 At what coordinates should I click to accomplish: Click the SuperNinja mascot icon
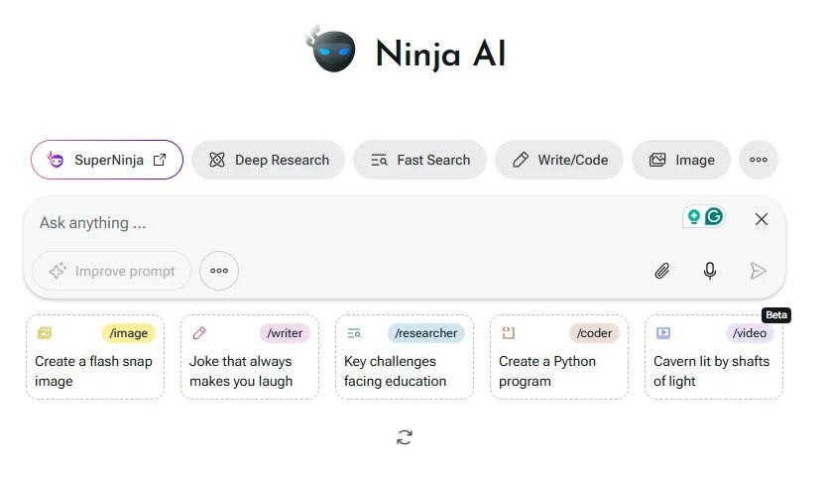click(55, 159)
